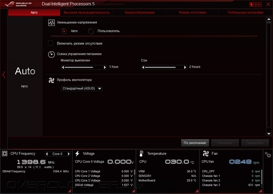Click the CPU Frequency chip icon

coord(5,154)
